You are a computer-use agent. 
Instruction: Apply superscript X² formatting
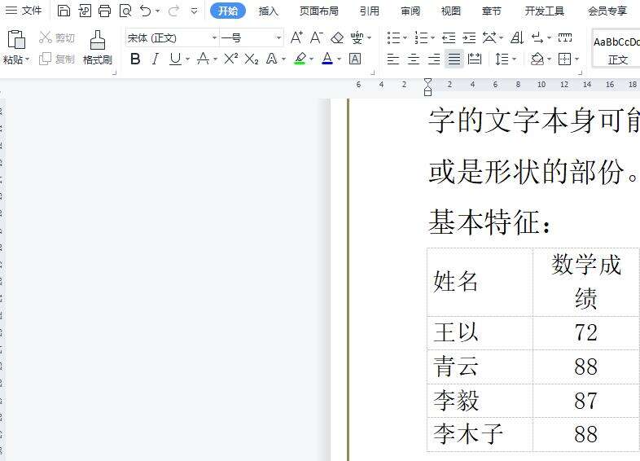coord(230,59)
